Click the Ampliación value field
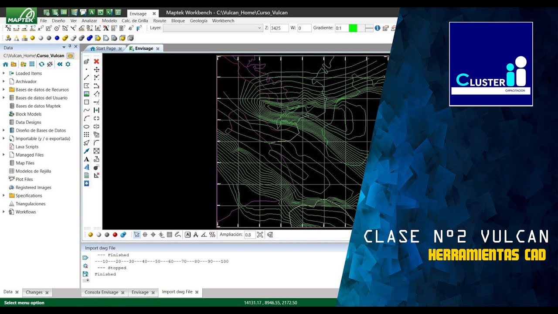 [x=249, y=235]
